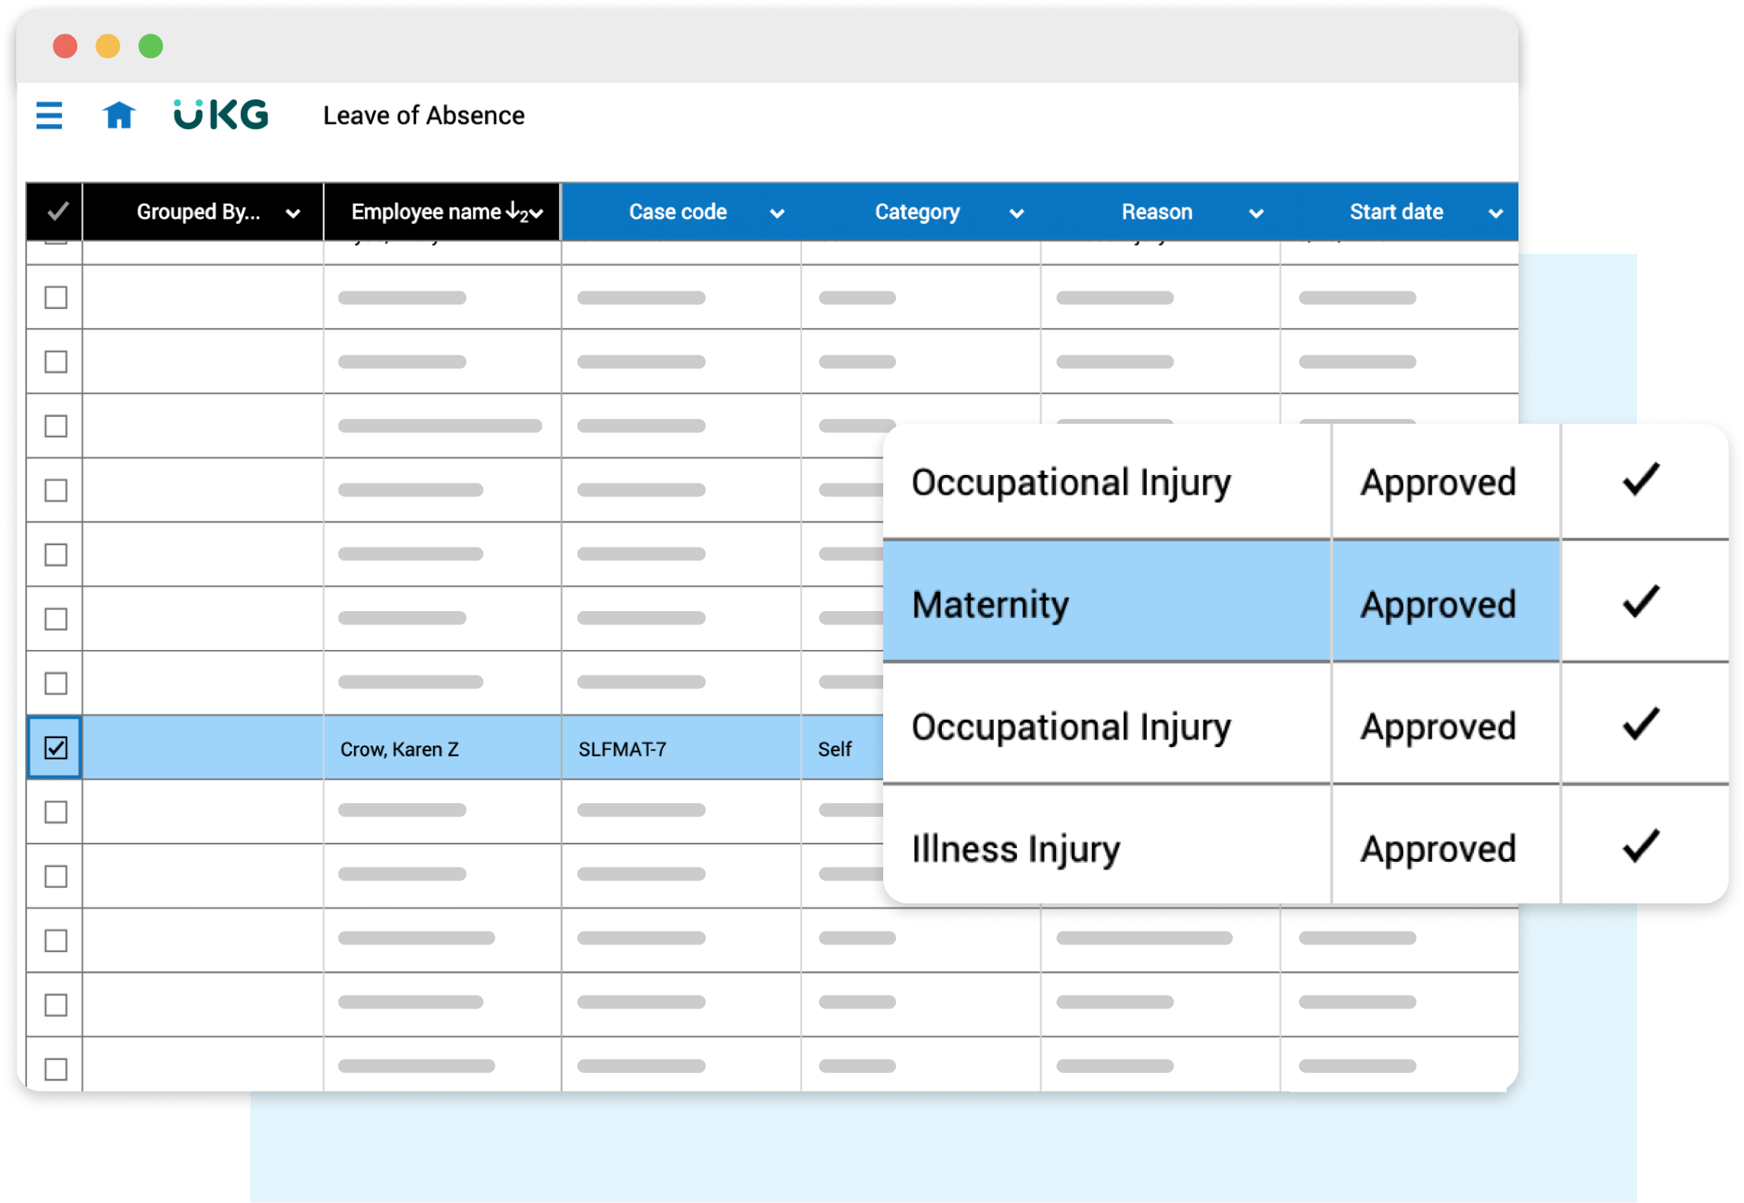Click the Reason column header
The height and width of the screenshot is (1203, 1744).
pyautogui.click(x=1156, y=212)
